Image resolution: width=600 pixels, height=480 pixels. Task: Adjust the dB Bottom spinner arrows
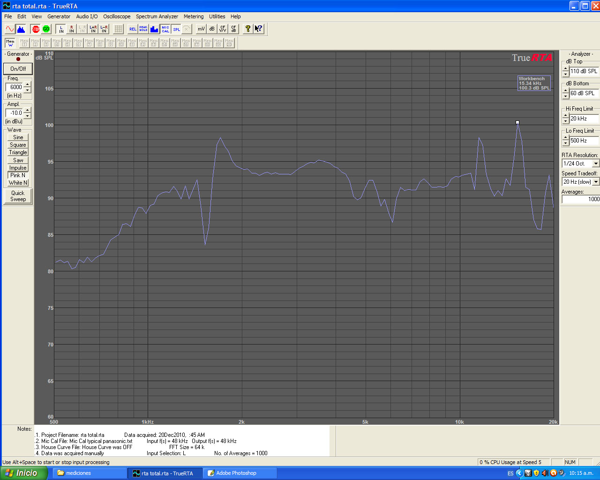click(x=566, y=93)
